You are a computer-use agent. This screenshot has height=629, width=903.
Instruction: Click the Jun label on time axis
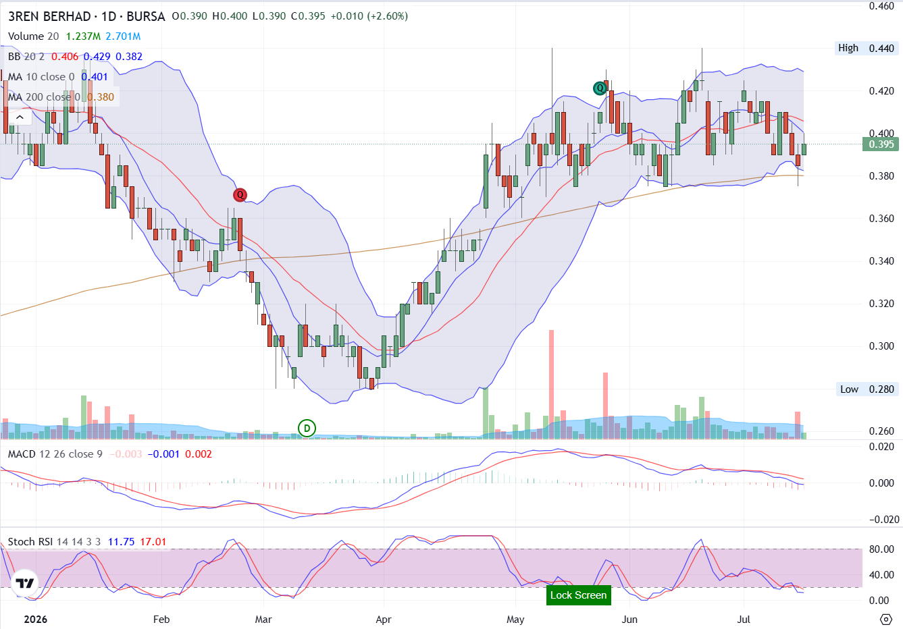pyautogui.click(x=629, y=619)
